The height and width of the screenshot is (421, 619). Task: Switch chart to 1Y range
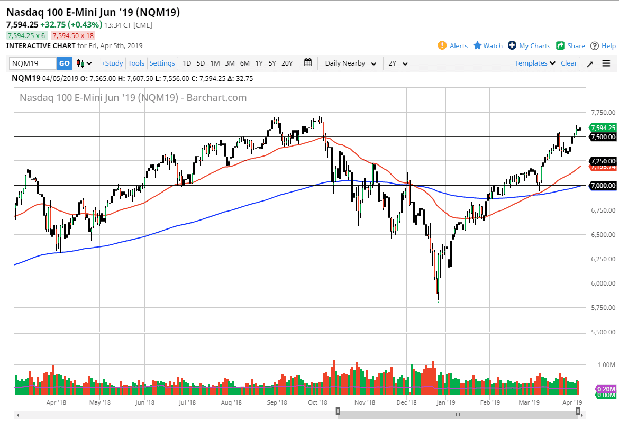point(259,63)
